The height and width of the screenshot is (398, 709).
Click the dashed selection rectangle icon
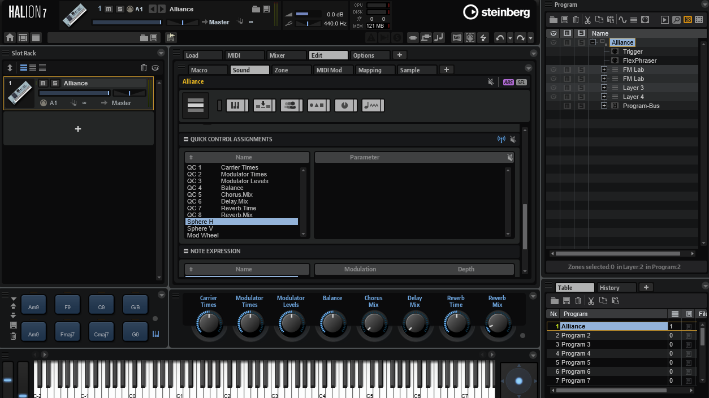pos(699,20)
